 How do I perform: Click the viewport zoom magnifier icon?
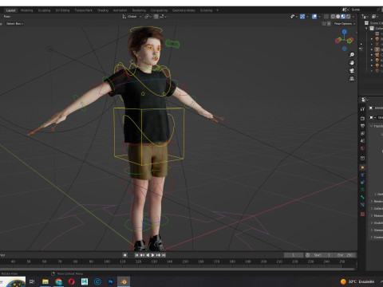pos(352,55)
